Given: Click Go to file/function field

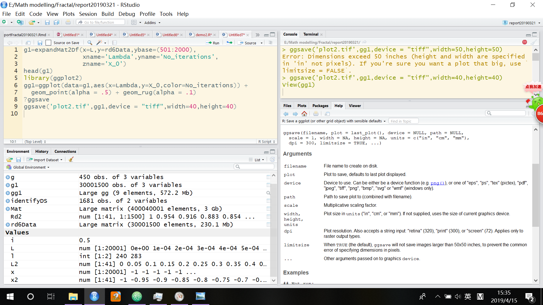Looking at the screenshot, I should point(101,22).
